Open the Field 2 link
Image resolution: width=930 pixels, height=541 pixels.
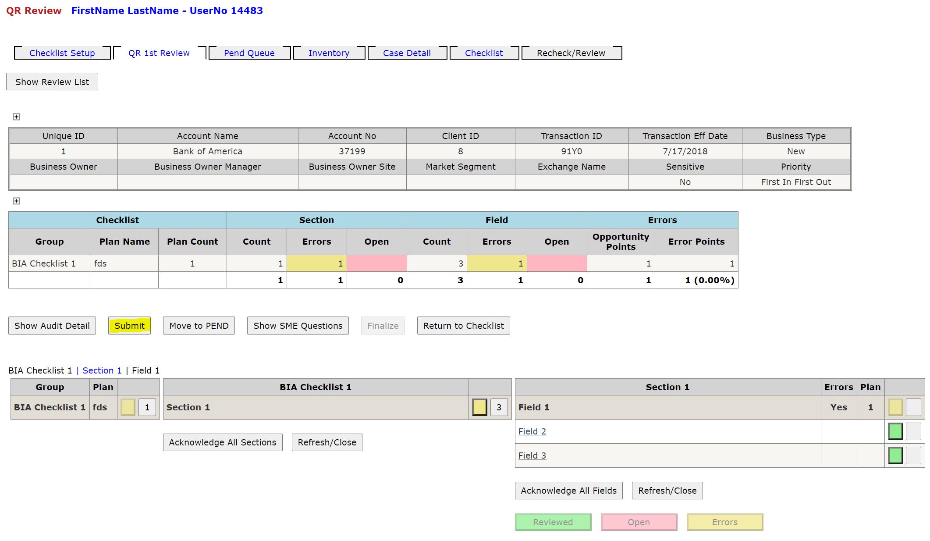pos(532,431)
